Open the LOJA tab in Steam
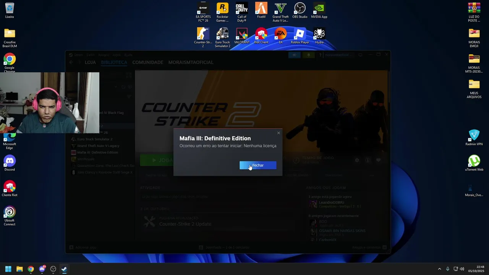Viewport: 489px width, 275px height. tap(90, 62)
